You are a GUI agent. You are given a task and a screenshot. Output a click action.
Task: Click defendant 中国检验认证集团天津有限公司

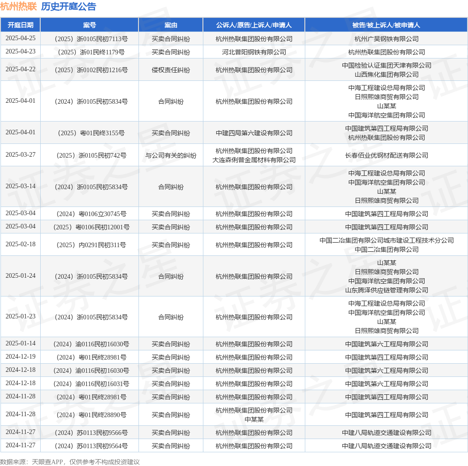386,65
